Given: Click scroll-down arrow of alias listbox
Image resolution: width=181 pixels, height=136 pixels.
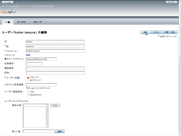Looking at the screenshot, I should point(47,126).
